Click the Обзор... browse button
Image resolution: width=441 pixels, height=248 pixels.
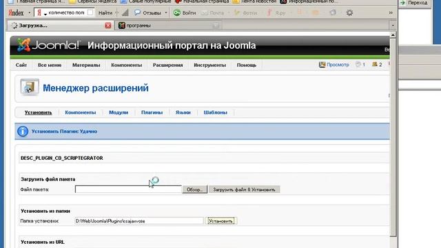(194, 189)
